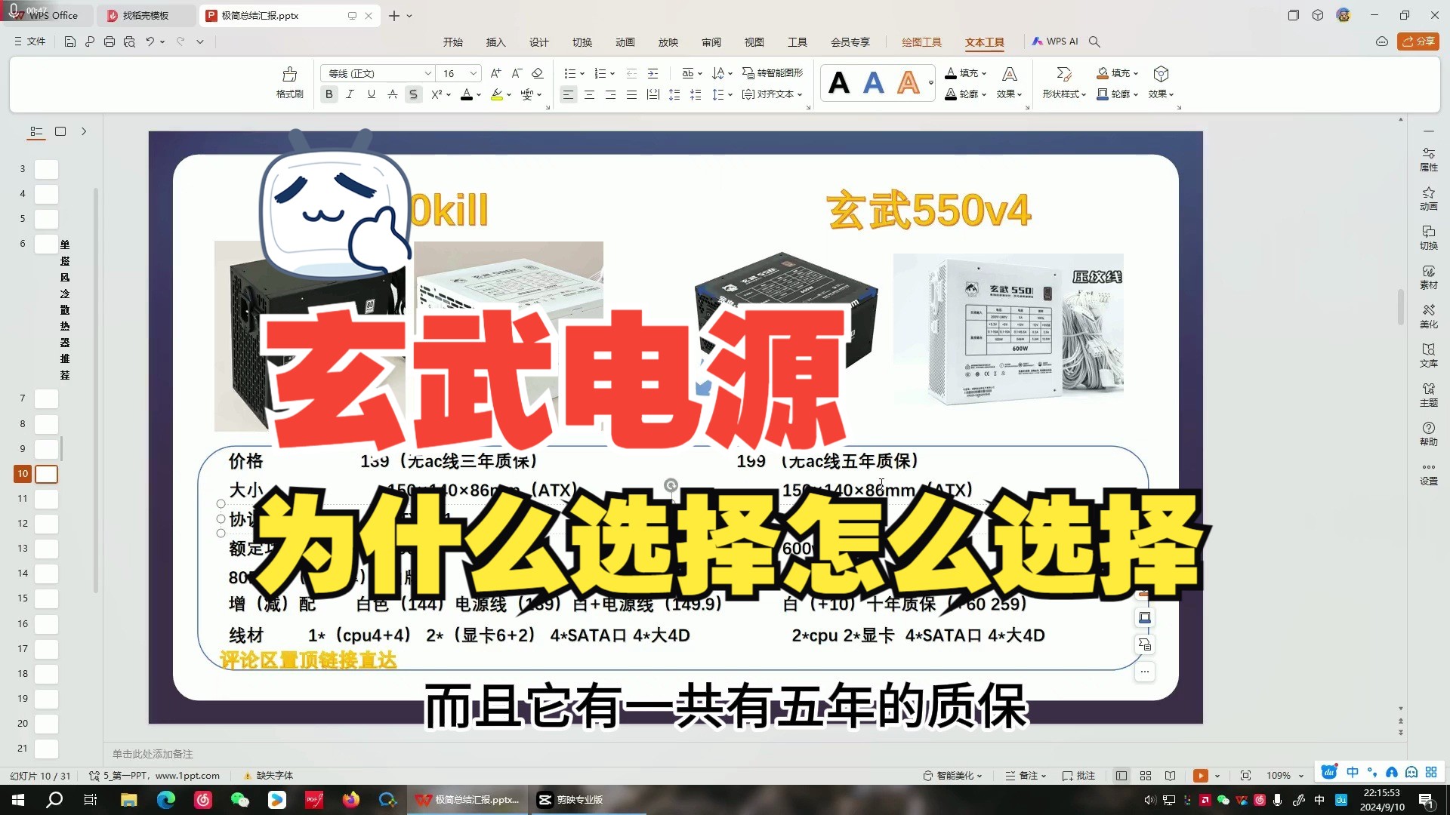This screenshot has width=1450, height=815.
Task: Open the Drawing Tools (绘图工具) tab
Action: (922, 42)
